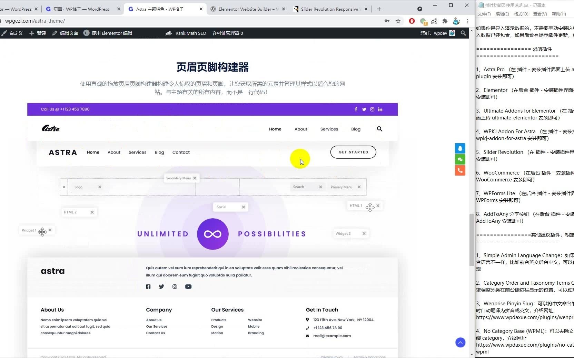Viewport: 574px width, 358px height.
Task: Remove the Widget 2 builder element
Action: pyautogui.click(x=364, y=233)
